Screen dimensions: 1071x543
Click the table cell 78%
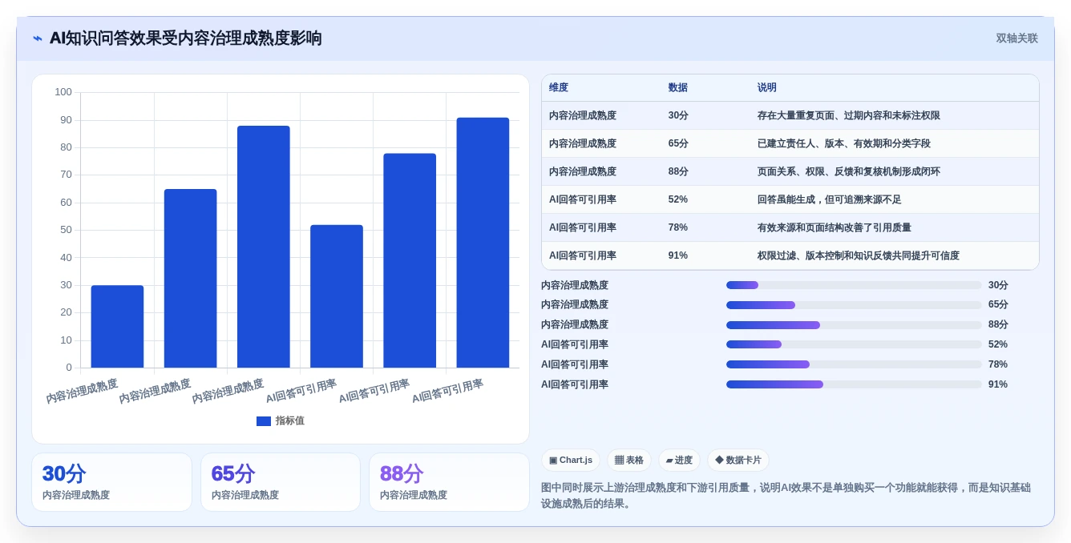(x=678, y=228)
